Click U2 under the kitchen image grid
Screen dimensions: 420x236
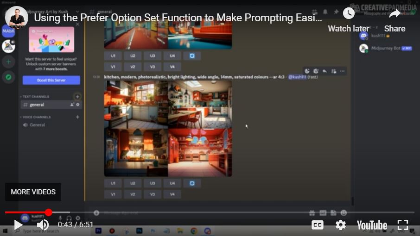[x=133, y=183]
